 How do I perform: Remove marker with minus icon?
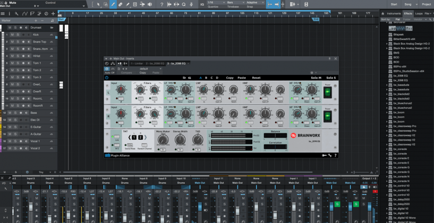[x=42, y=21]
